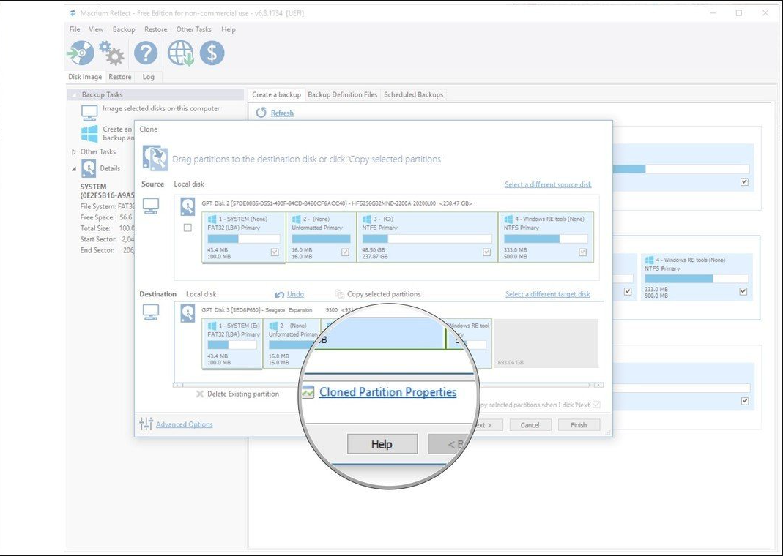The height and width of the screenshot is (556, 783).
Task: Click 'Select a different target disk' link
Action: point(548,294)
